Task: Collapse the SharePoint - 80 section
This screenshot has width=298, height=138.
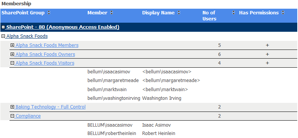Action: coord(3,27)
